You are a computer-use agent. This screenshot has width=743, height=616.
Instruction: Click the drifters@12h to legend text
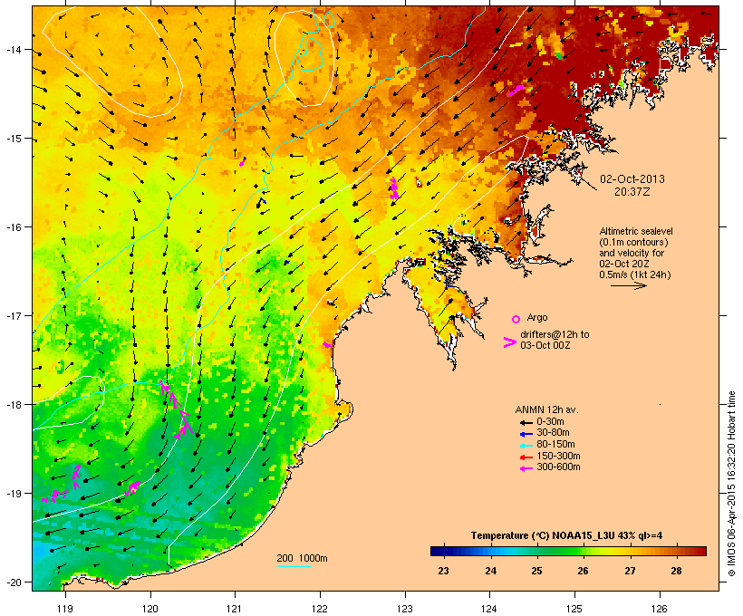pyautogui.click(x=555, y=334)
